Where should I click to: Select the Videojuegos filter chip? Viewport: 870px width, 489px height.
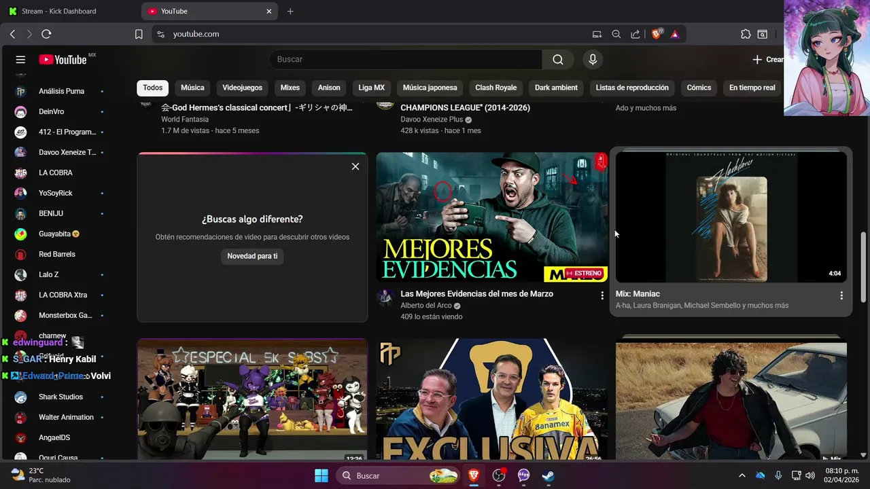242,88
